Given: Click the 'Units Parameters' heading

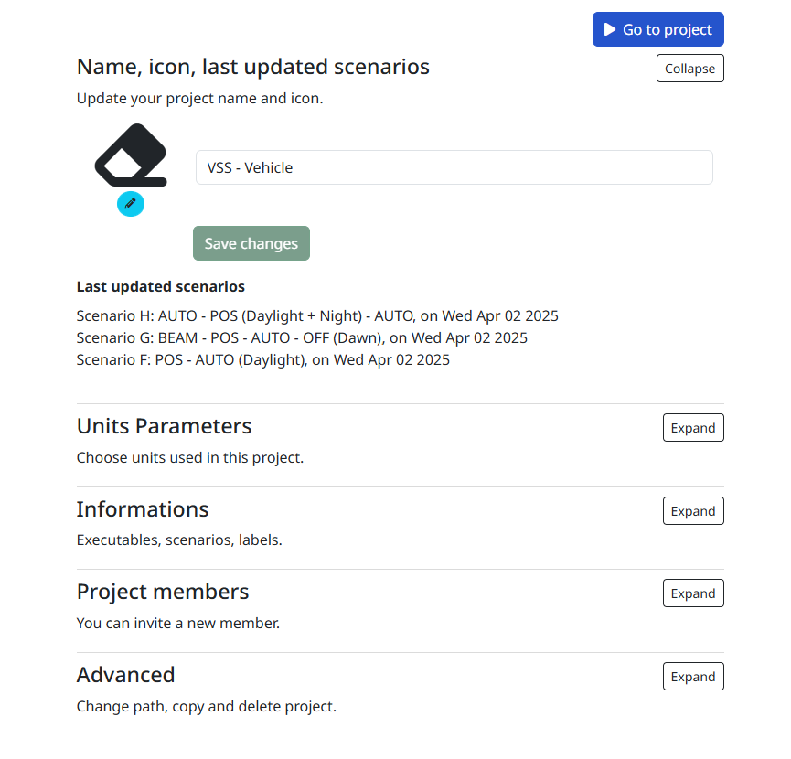Looking at the screenshot, I should [x=164, y=426].
